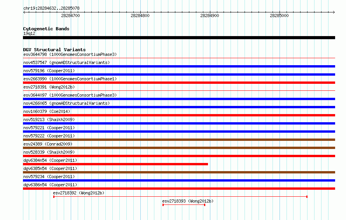Viewport: 346px width, 220px height.
Task: Click the blue bar under nsv579234
Action: 179,180
